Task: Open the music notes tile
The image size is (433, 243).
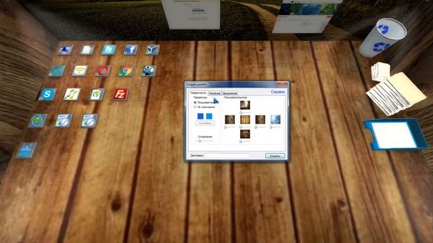Action: (x=72, y=94)
